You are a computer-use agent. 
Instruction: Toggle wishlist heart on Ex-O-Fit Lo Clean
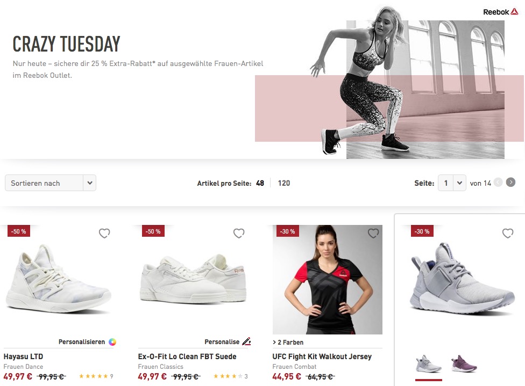(x=239, y=233)
